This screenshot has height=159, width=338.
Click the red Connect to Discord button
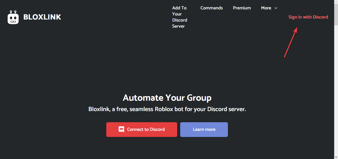(x=142, y=130)
